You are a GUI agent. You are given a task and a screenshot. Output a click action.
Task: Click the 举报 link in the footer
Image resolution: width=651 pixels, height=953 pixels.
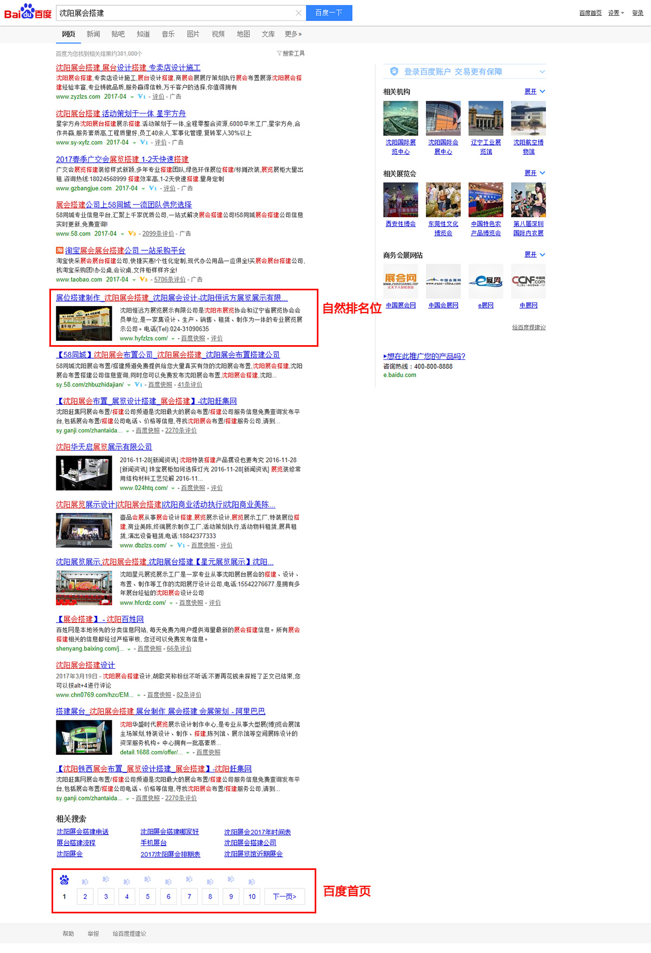pos(93,934)
